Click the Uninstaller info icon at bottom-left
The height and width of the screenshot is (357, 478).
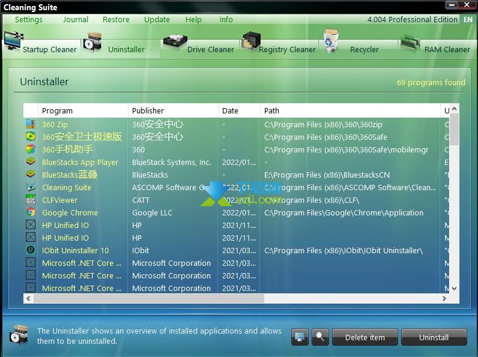click(19, 334)
